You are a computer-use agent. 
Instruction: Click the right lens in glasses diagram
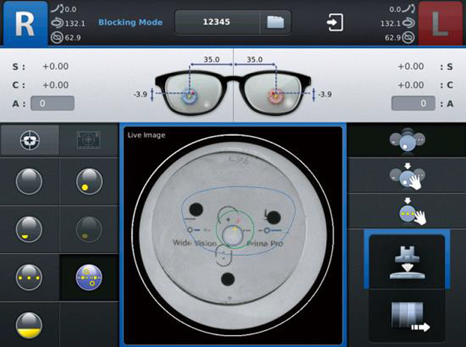coord(194,92)
